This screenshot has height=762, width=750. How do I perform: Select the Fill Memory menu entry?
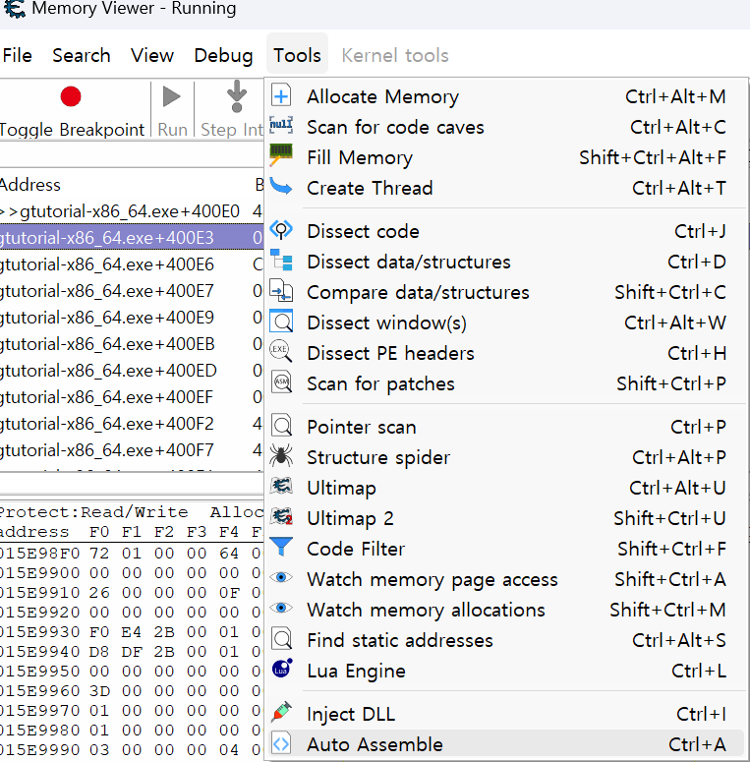pos(506,157)
